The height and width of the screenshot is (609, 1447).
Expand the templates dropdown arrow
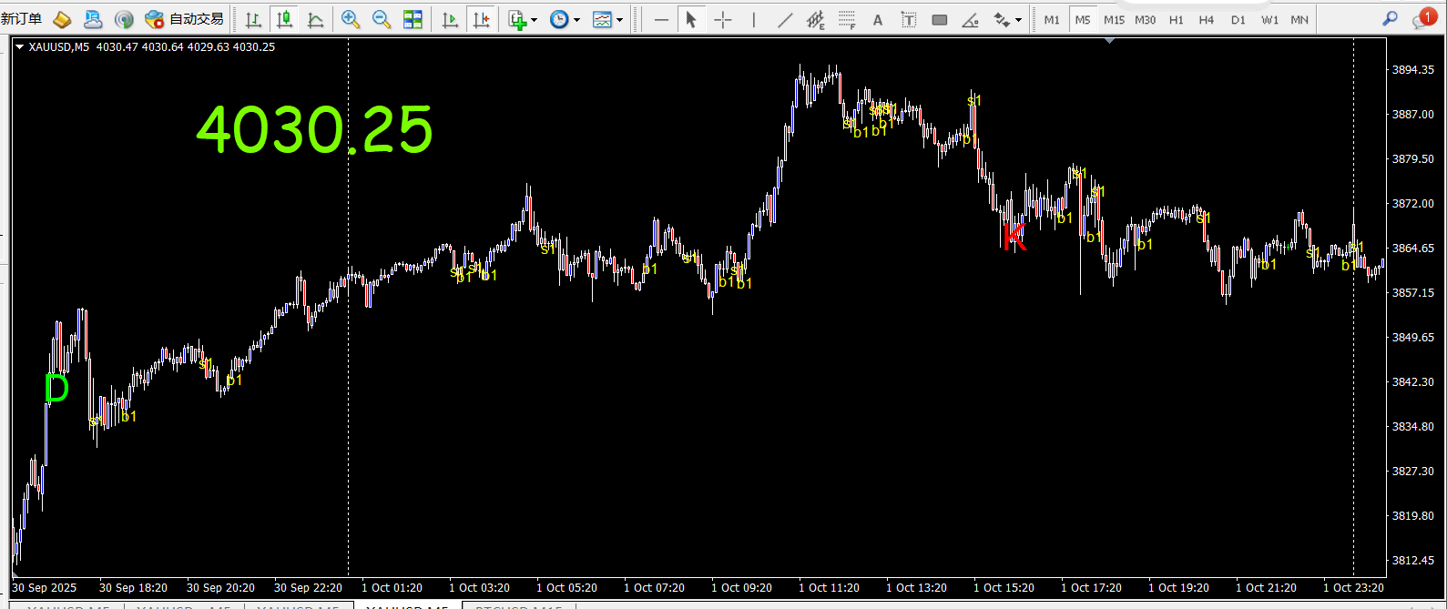pos(620,20)
